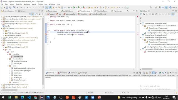This screenshot has width=178, height=100.
Task: Click the Filter icon in Project Explorer
Action: pyautogui.click(x=36, y=14)
